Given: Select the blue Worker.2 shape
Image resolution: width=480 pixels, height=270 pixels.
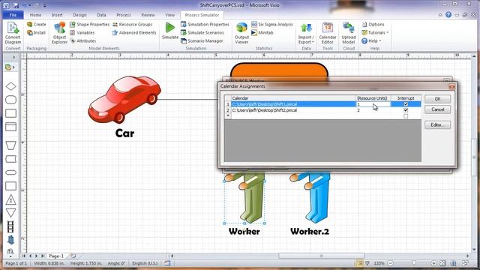Looking at the screenshot, I should (x=310, y=198).
